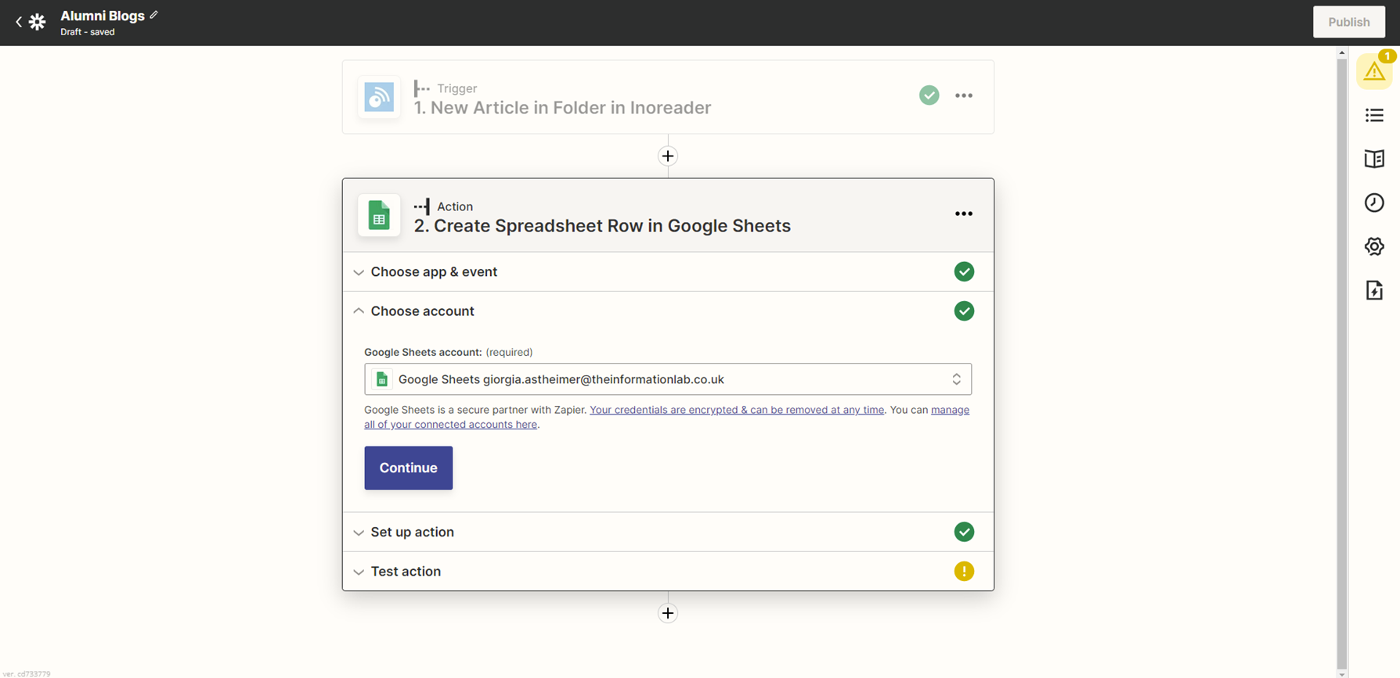The height and width of the screenshot is (678, 1400).
Task: Click the trigger step green checkmark
Action: coord(929,95)
